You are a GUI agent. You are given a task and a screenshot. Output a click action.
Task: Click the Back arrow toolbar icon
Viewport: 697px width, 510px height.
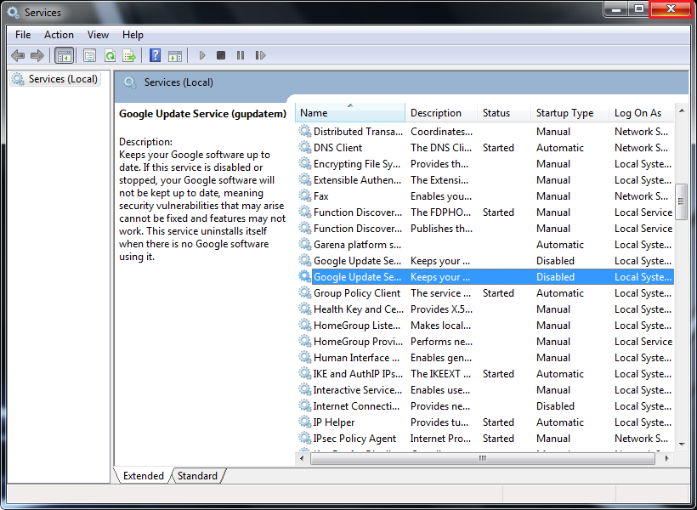pyautogui.click(x=18, y=55)
